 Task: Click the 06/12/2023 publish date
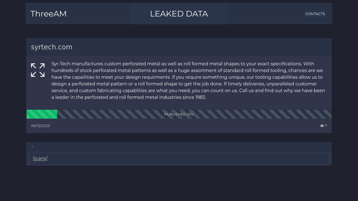pos(41,126)
